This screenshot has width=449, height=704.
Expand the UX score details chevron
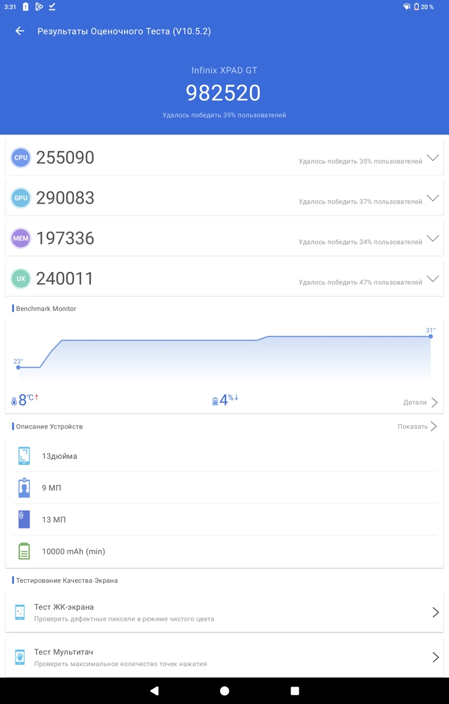[x=433, y=278]
